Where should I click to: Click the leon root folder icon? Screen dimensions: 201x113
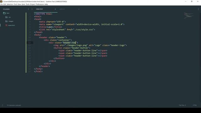click(4, 13)
